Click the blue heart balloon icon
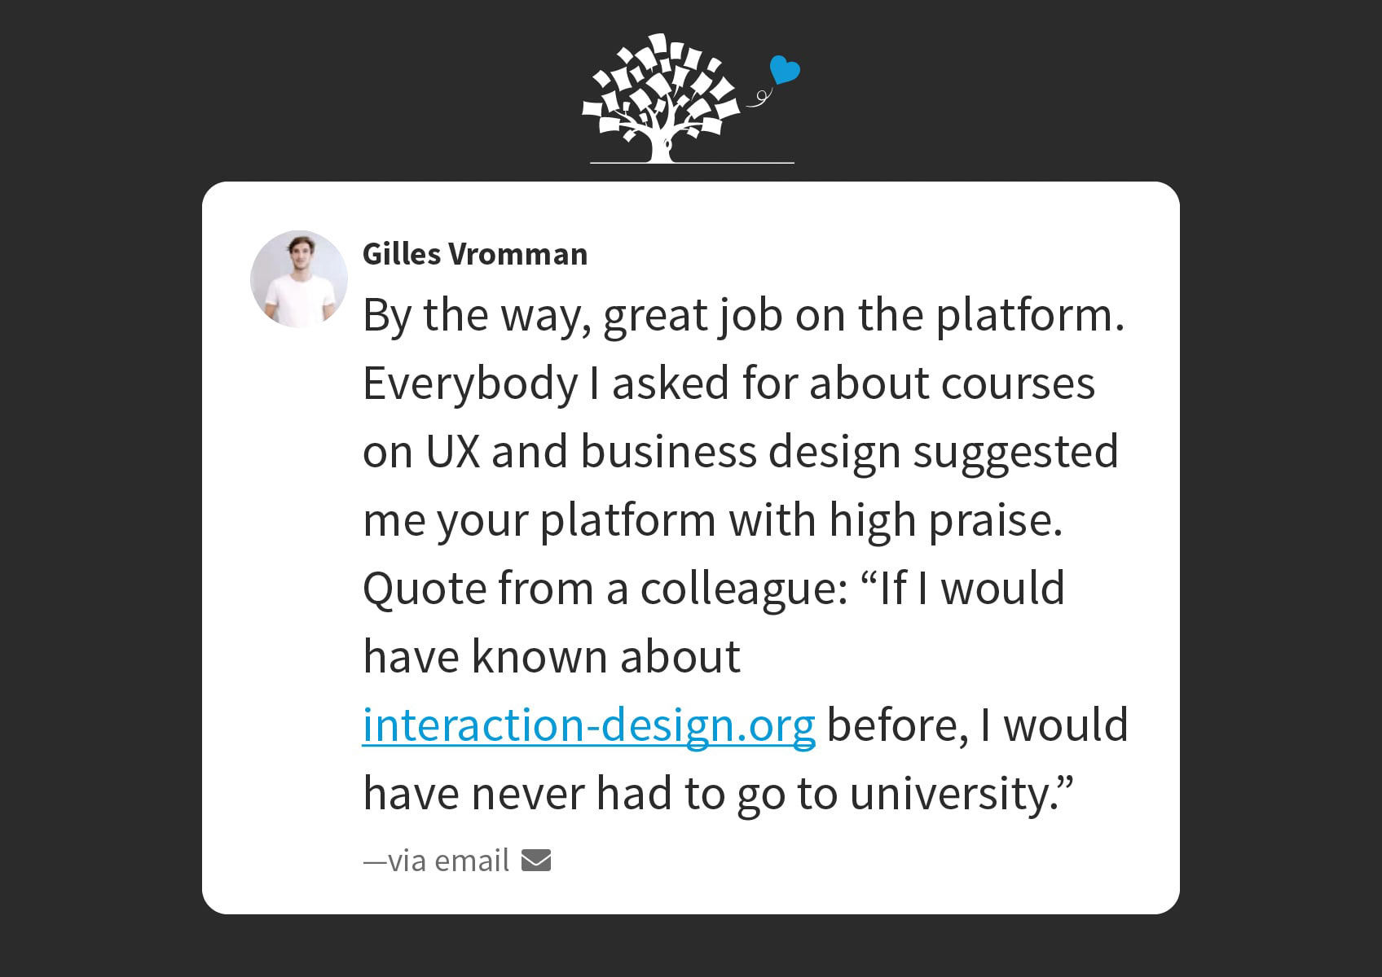 click(x=785, y=70)
